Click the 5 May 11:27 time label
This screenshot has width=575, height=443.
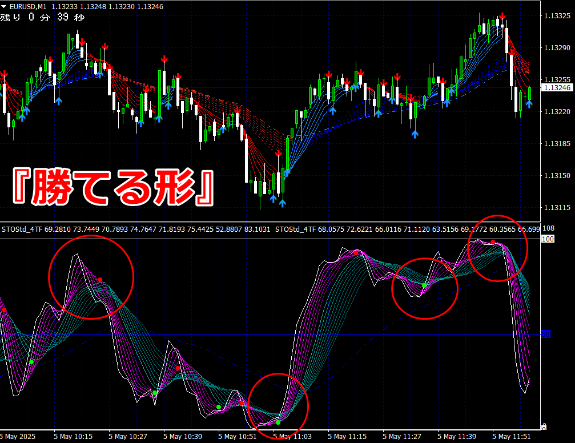(402, 436)
